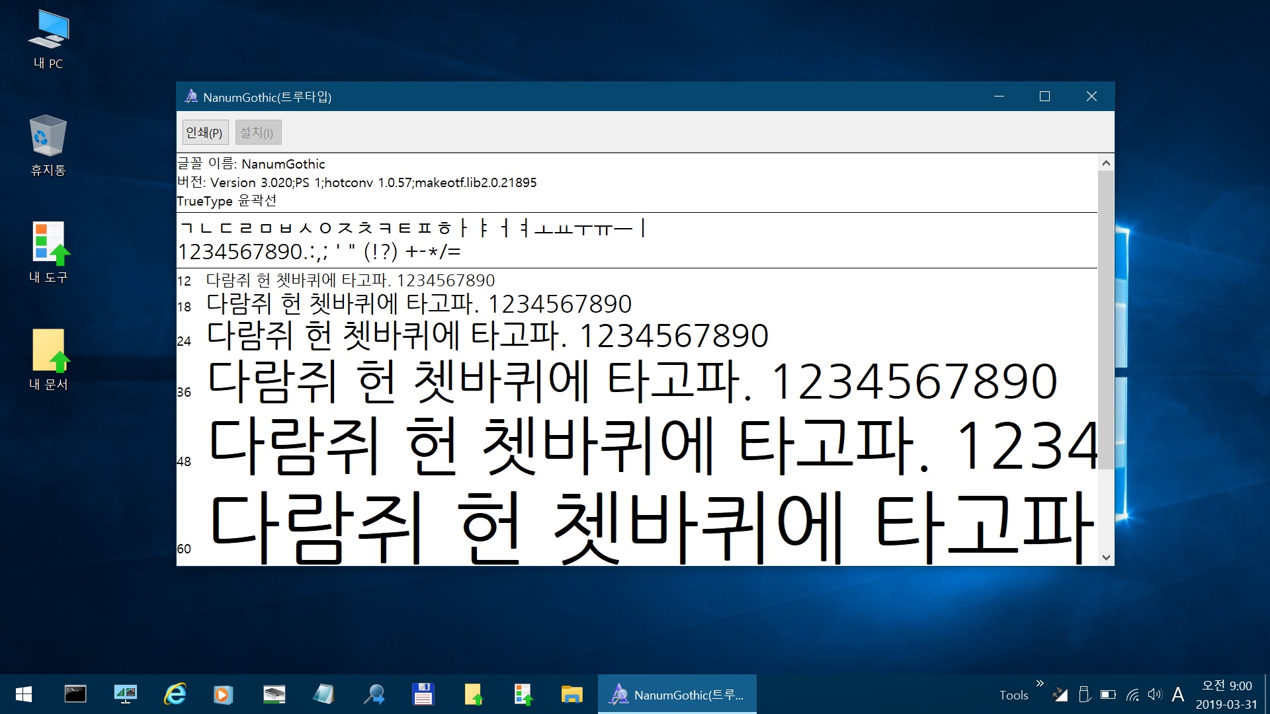Open the 휴지통 recycle bin icon

(x=48, y=145)
